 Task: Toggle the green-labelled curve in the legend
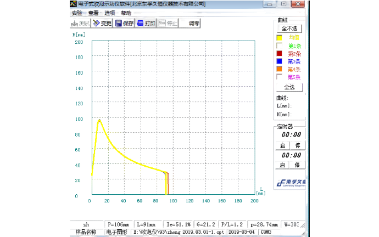click(295, 46)
